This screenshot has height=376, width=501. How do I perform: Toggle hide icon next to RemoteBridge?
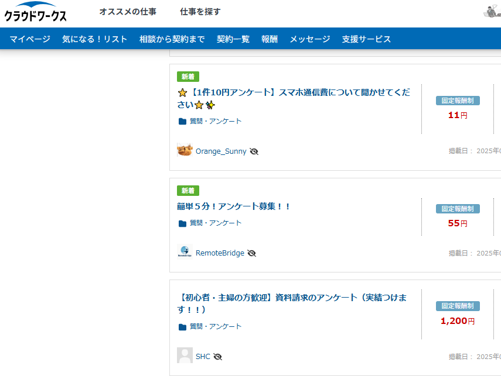(x=252, y=253)
